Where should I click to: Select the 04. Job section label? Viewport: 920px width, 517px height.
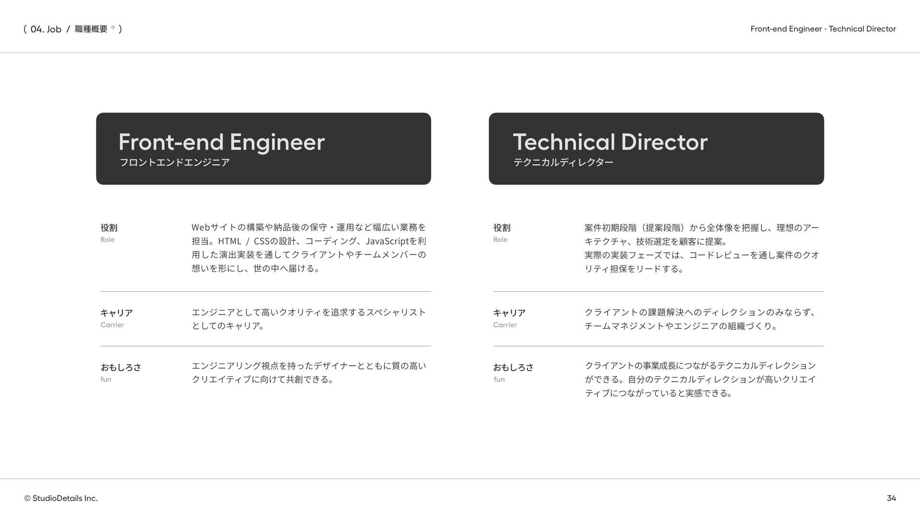pos(46,29)
